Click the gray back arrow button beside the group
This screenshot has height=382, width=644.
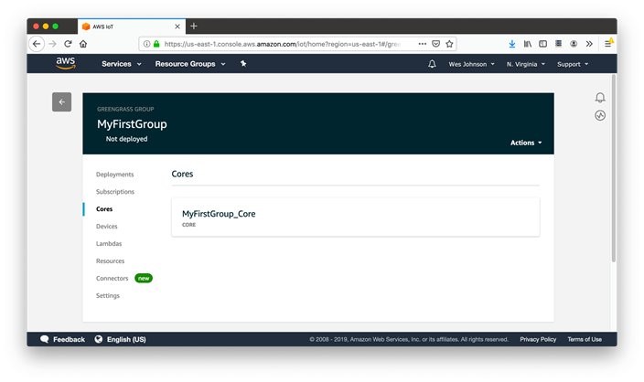[x=61, y=102]
